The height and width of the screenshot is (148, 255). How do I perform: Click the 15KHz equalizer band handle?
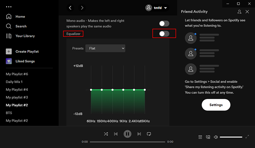145,90
